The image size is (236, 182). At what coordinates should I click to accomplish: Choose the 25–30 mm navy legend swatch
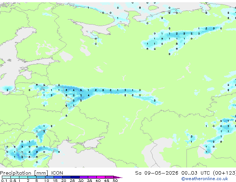75,177
